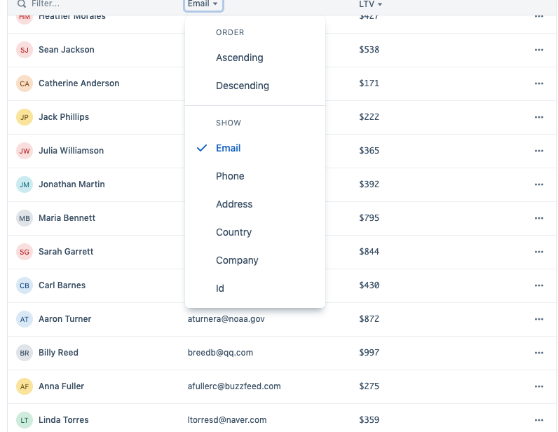
Task: Click ltorresd@naver.com email
Action: coord(227,420)
